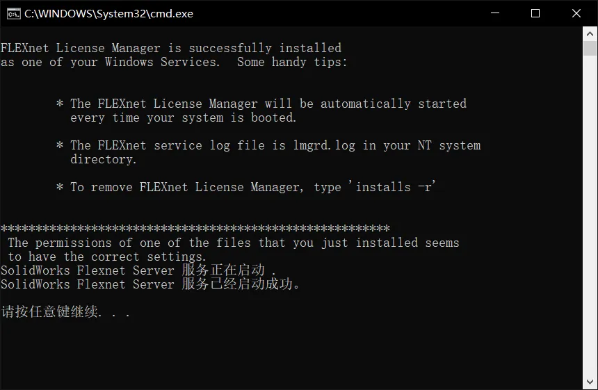
Task: Click the scrollbar down arrow
Action: (590, 382)
